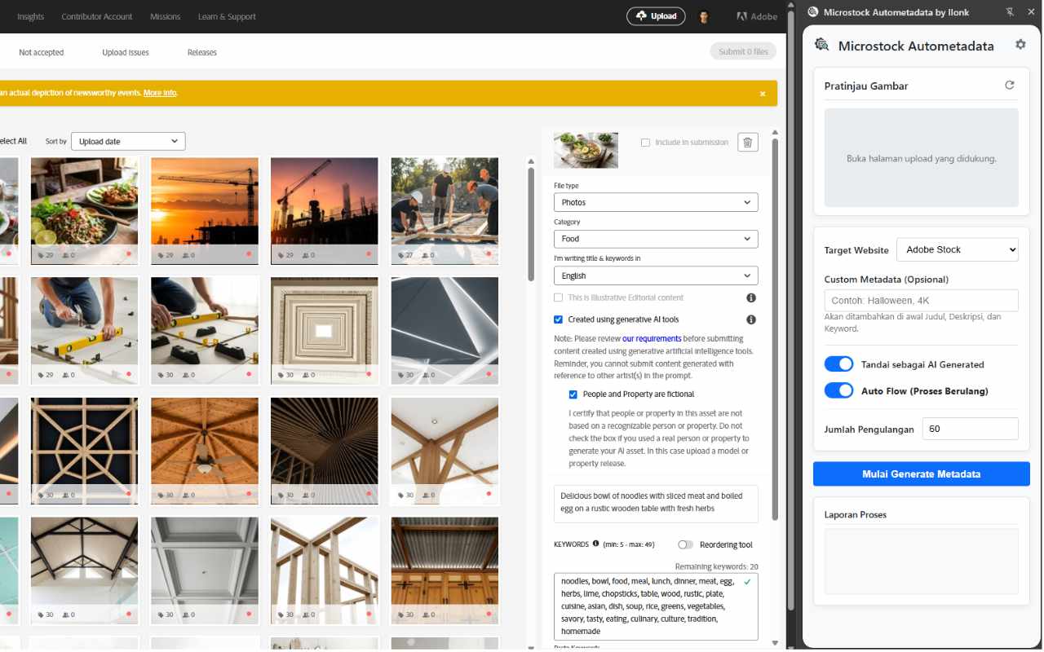Open the our requirements link

pyautogui.click(x=652, y=339)
